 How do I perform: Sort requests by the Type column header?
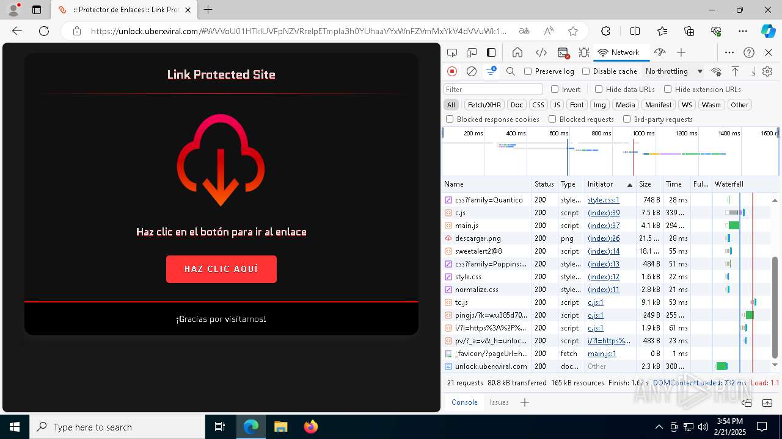point(571,184)
